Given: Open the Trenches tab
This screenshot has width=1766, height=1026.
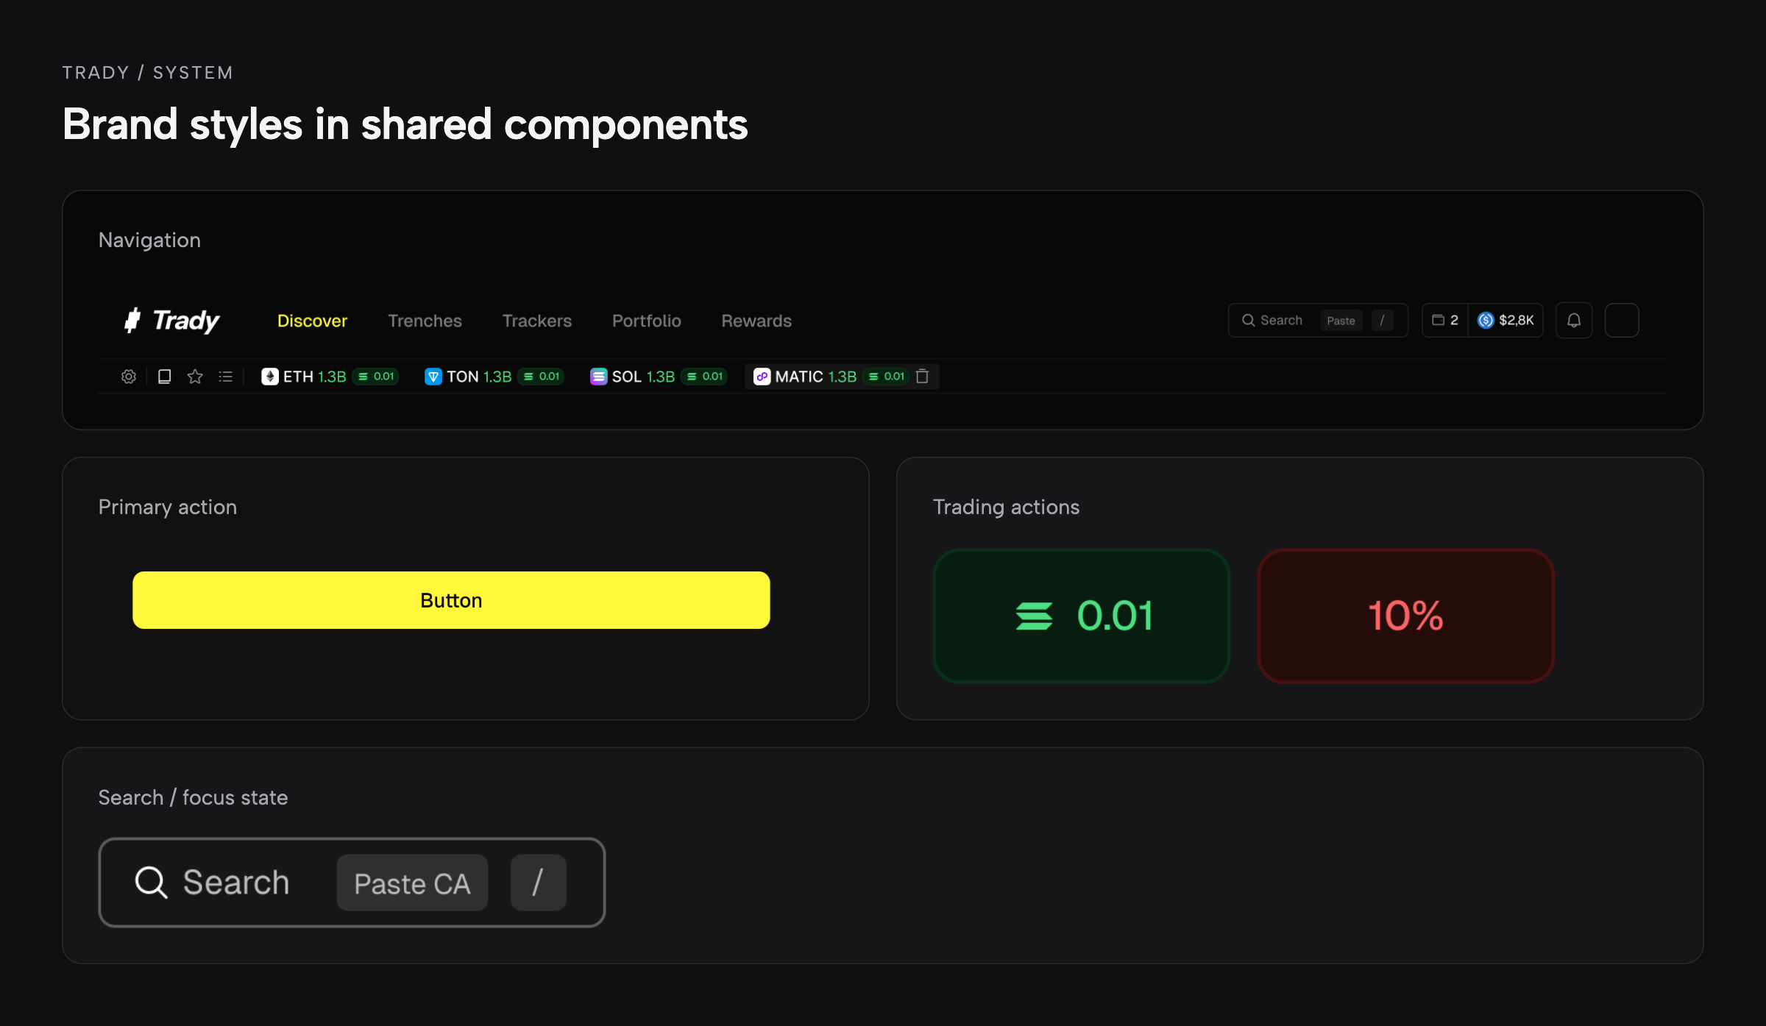Looking at the screenshot, I should coord(425,321).
